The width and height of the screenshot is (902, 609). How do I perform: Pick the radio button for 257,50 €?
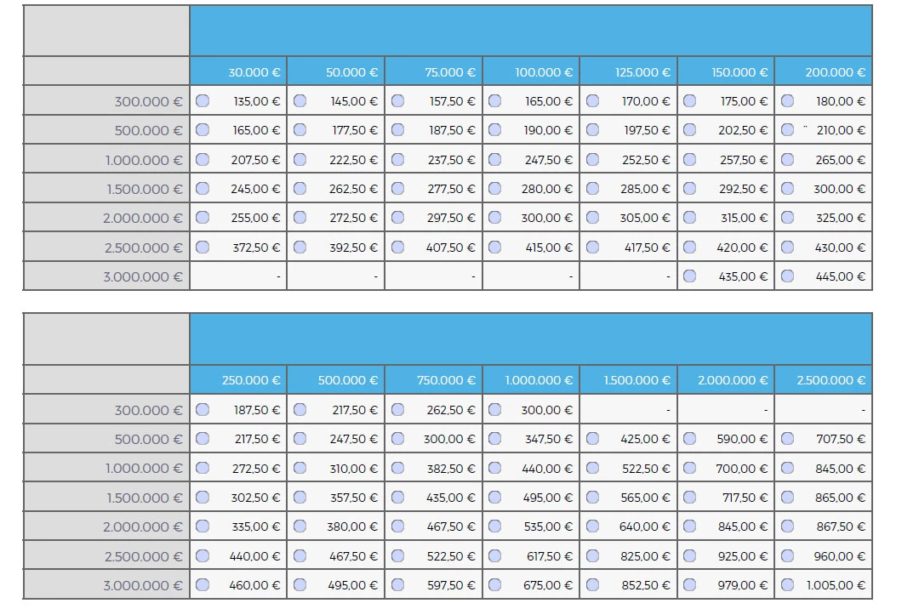[x=690, y=159]
